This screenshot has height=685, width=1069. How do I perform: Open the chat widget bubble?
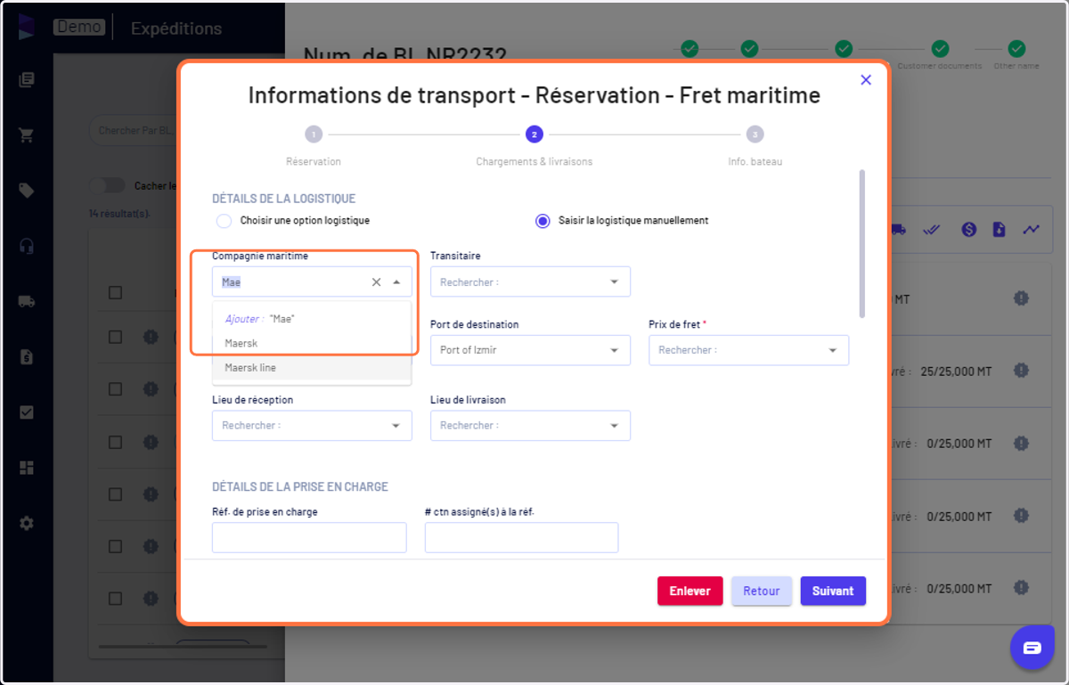pyautogui.click(x=1032, y=647)
